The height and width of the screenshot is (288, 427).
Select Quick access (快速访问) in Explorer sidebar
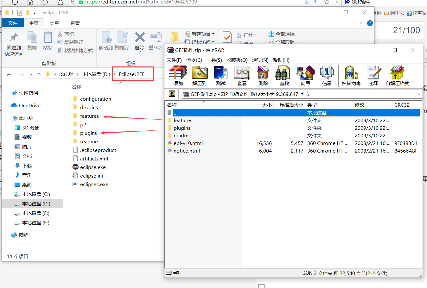[25, 93]
